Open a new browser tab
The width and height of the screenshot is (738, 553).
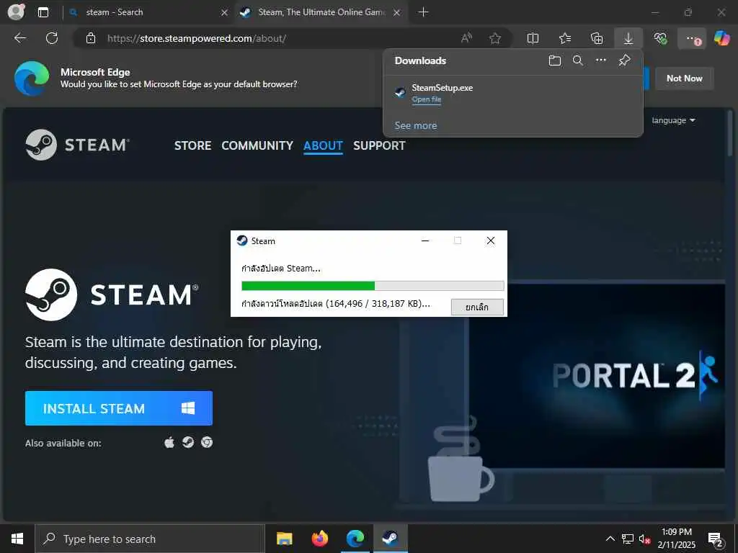point(423,12)
